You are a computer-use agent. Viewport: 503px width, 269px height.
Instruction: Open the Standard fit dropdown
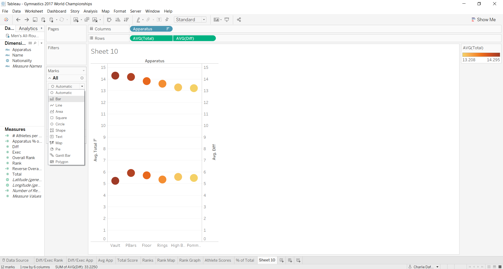[x=204, y=20]
